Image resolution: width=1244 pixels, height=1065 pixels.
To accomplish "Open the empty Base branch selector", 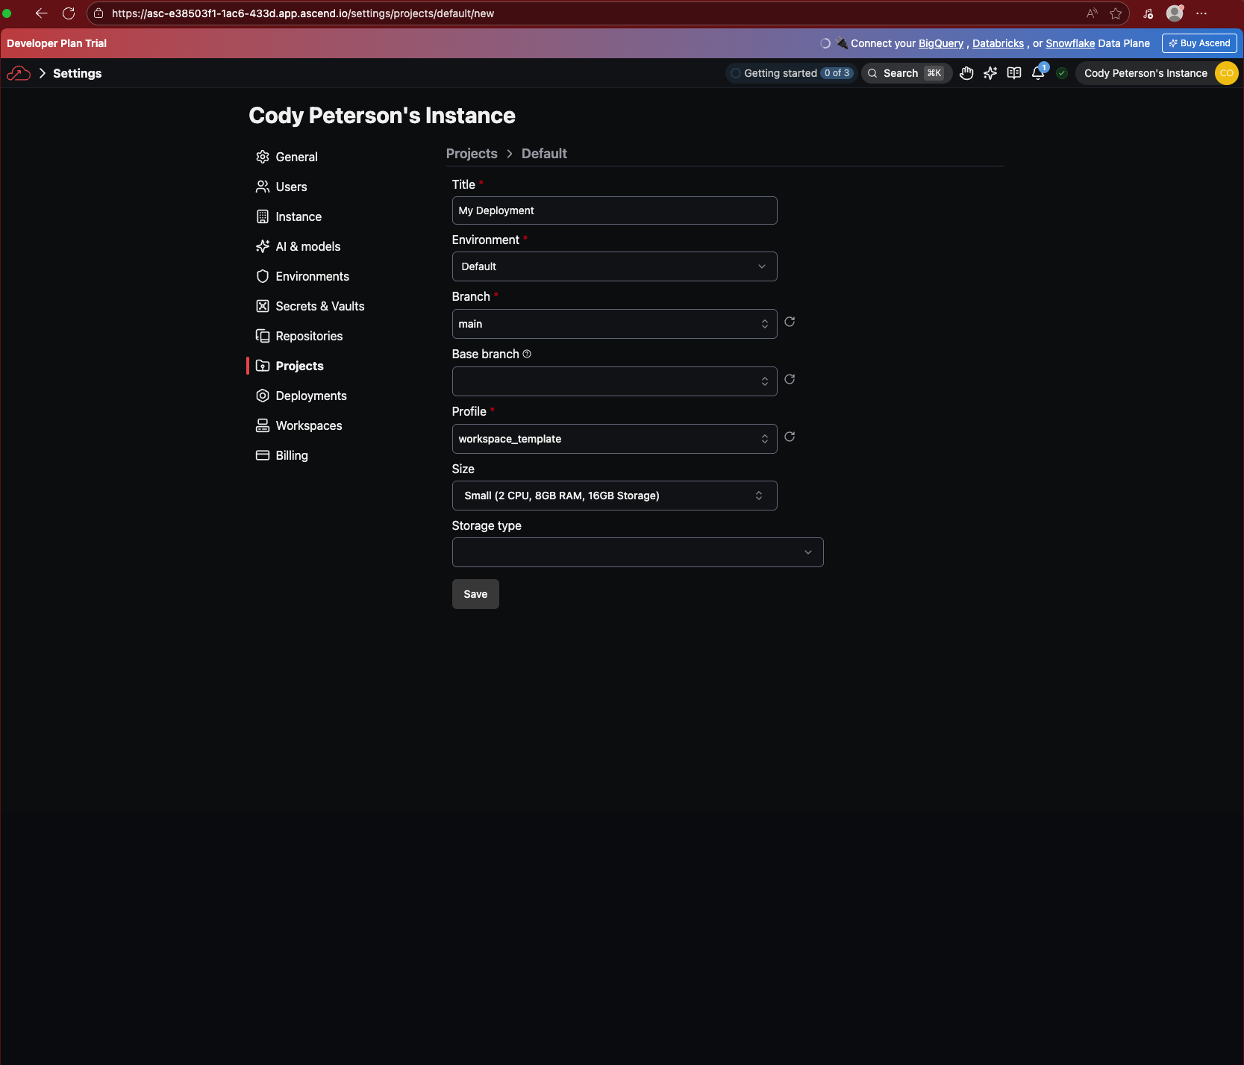I will pyautogui.click(x=614, y=381).
